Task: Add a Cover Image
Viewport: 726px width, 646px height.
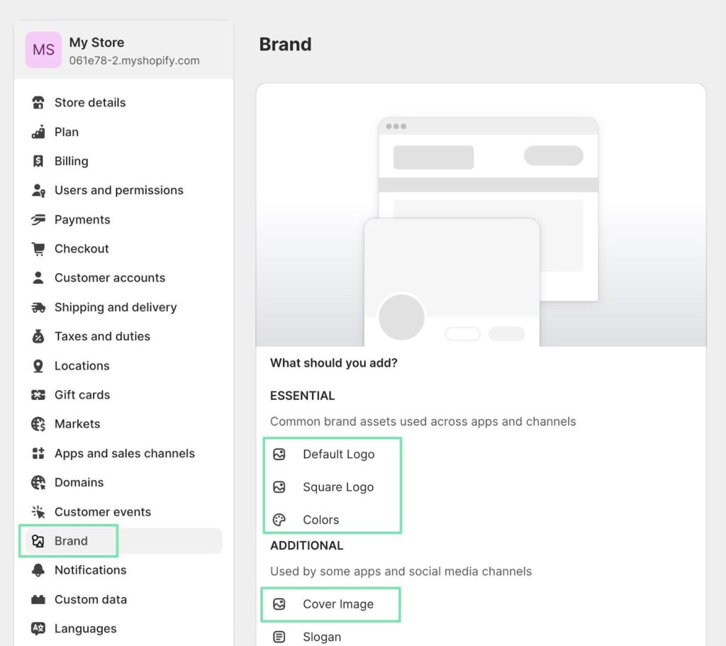Action: (x=337, y=604)
